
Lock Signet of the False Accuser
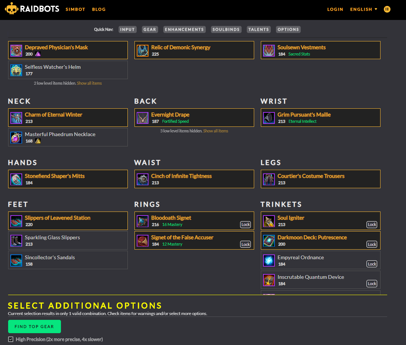[245, 244]
